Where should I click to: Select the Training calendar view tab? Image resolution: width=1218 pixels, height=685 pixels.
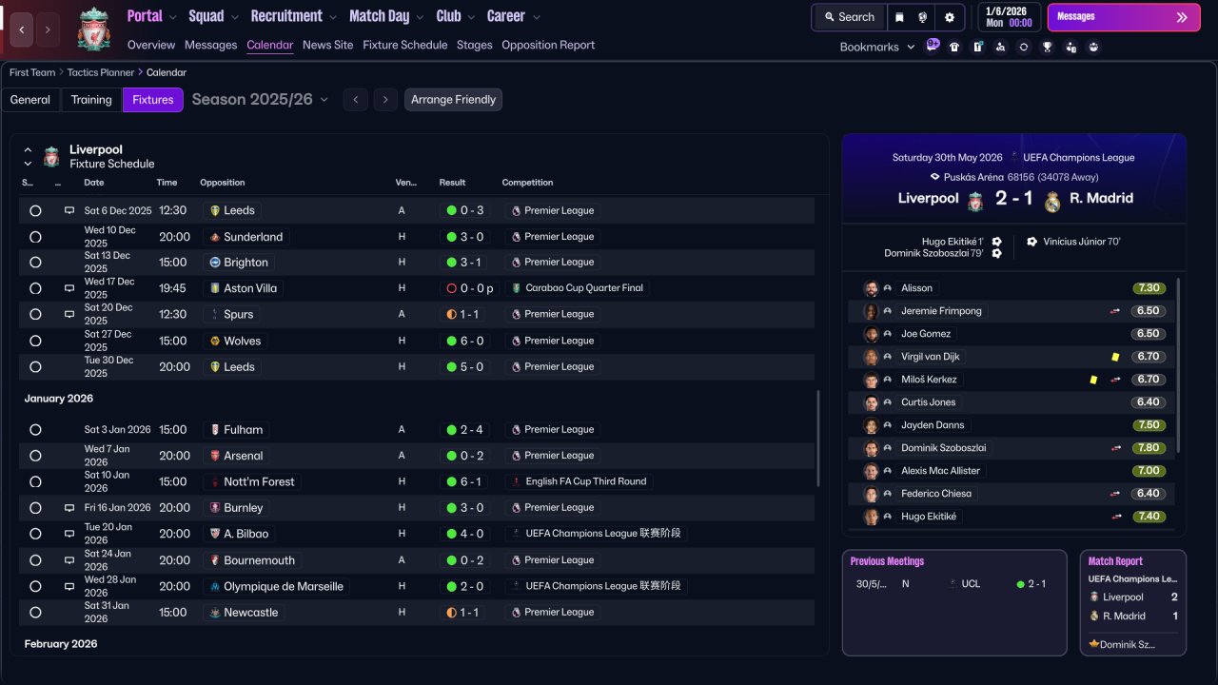[x=91, y=100]
